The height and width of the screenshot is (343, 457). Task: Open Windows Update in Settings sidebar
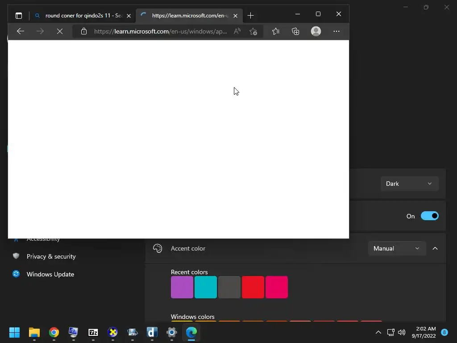tap(50, 274)
